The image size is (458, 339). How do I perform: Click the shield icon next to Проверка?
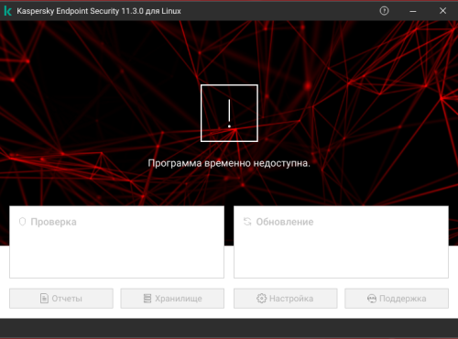pyautogui.click(x=22, y=222)
